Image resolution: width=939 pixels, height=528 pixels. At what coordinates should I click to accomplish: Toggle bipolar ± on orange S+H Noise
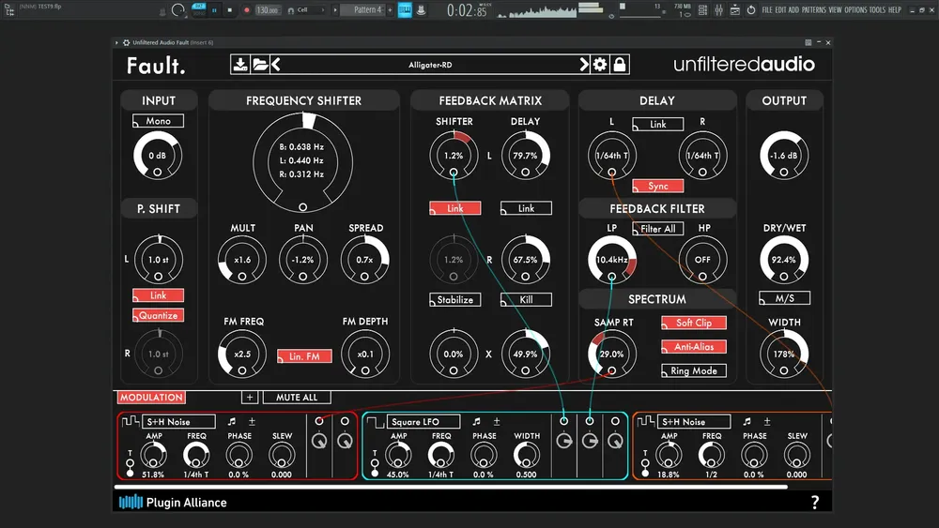click(x=767, y=422)
